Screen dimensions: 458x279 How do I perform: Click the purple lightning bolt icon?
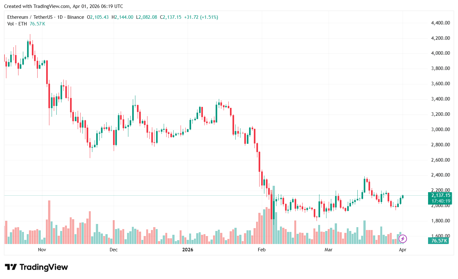tap(403, 239)
